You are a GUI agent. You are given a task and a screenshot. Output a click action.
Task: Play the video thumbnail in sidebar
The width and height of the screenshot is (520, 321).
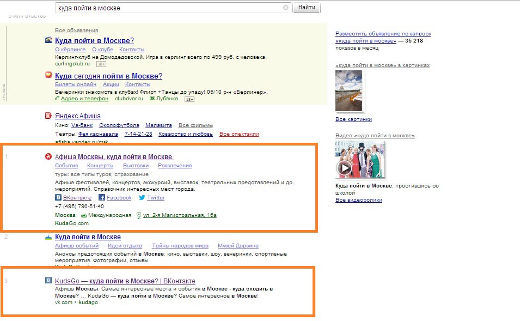pos(344,167)
